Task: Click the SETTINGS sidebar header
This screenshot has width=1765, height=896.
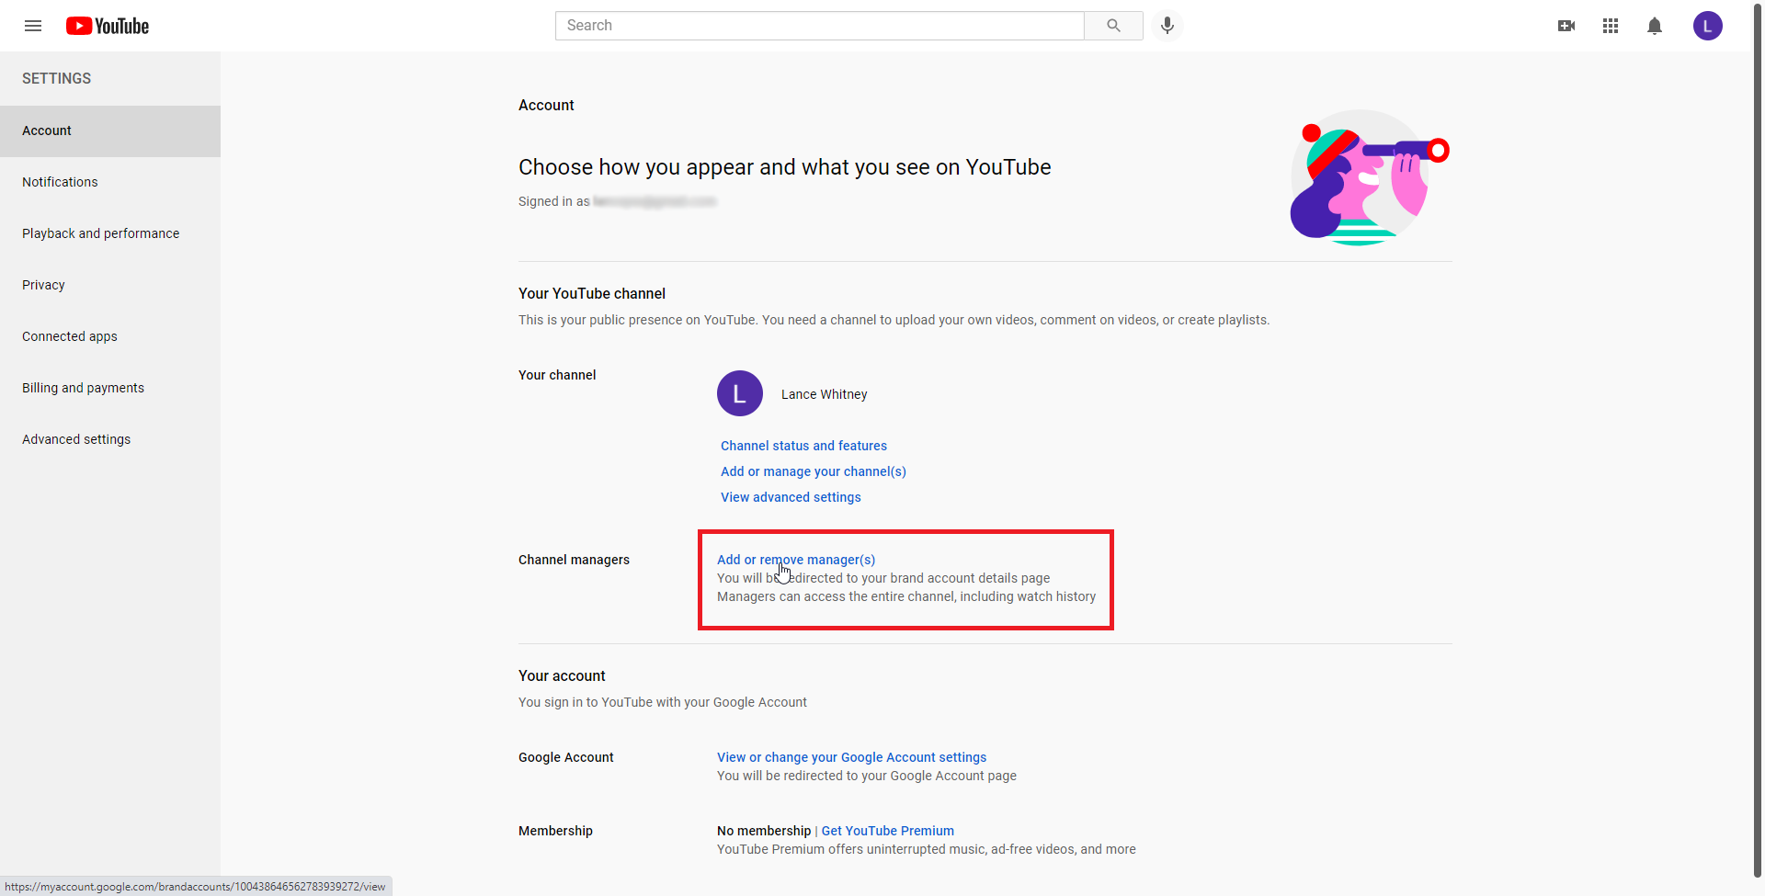Action: (56, 78)
